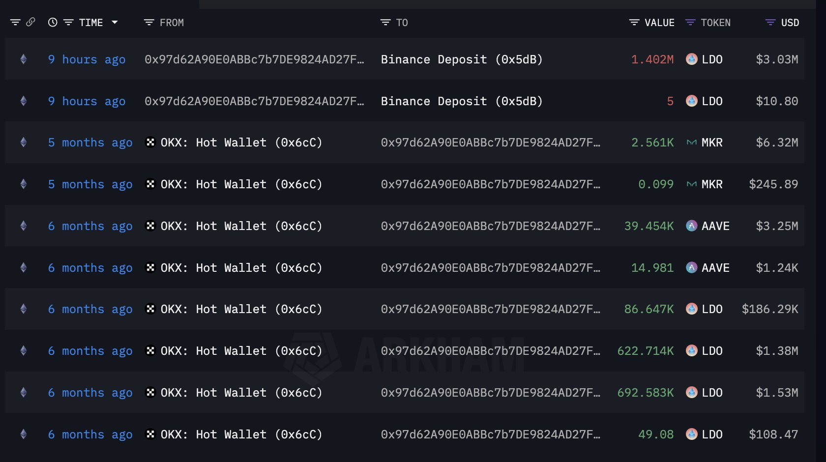Open the FROM column filter

(148, 22)
